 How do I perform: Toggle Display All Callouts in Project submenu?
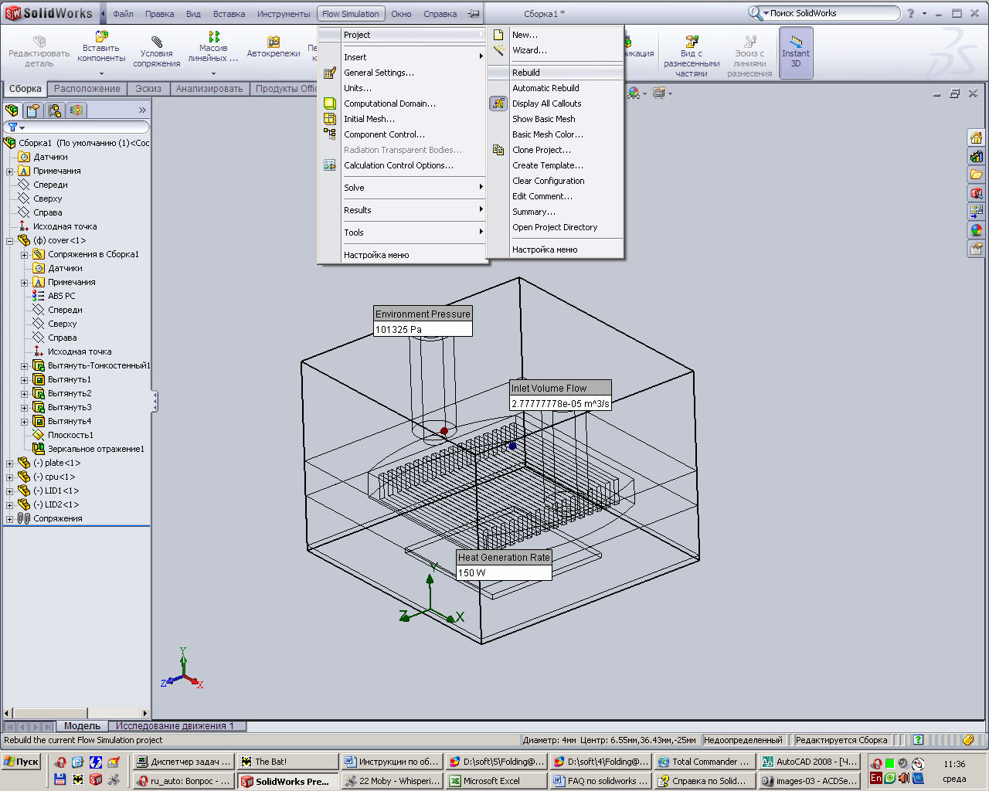pos(546,104)
